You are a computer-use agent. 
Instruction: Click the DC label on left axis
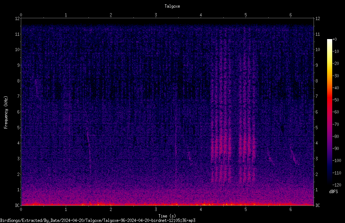pyautogui.click(x=18, y=205)
